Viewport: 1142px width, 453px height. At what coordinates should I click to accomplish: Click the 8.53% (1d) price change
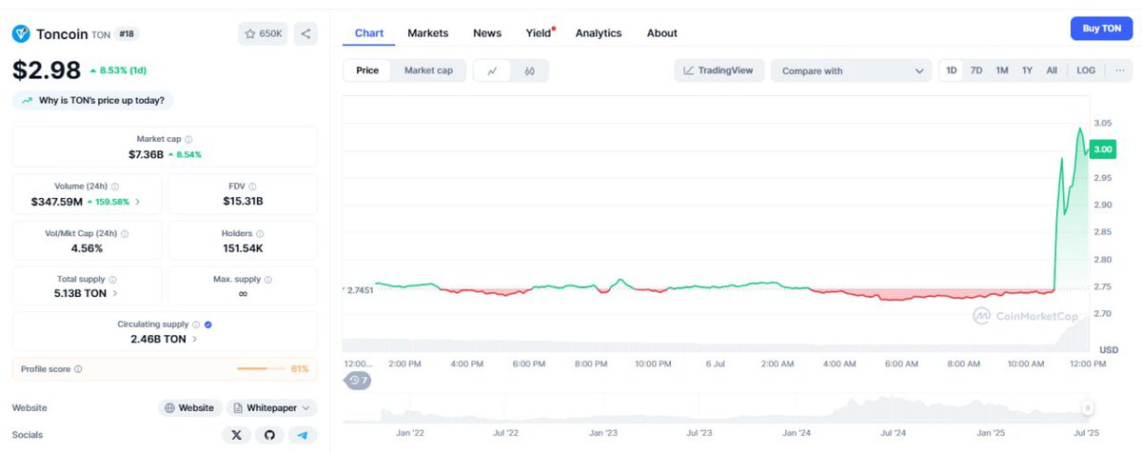[118, 70]
